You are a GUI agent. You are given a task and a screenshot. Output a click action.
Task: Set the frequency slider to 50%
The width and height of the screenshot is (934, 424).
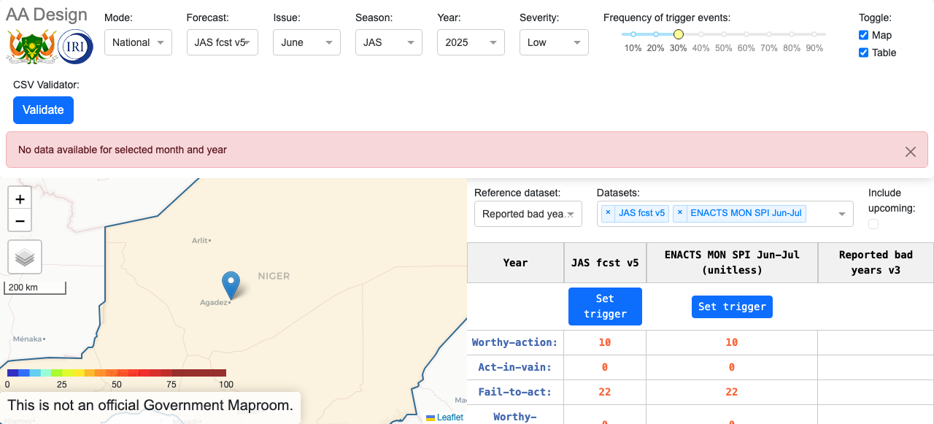point(723,34)
